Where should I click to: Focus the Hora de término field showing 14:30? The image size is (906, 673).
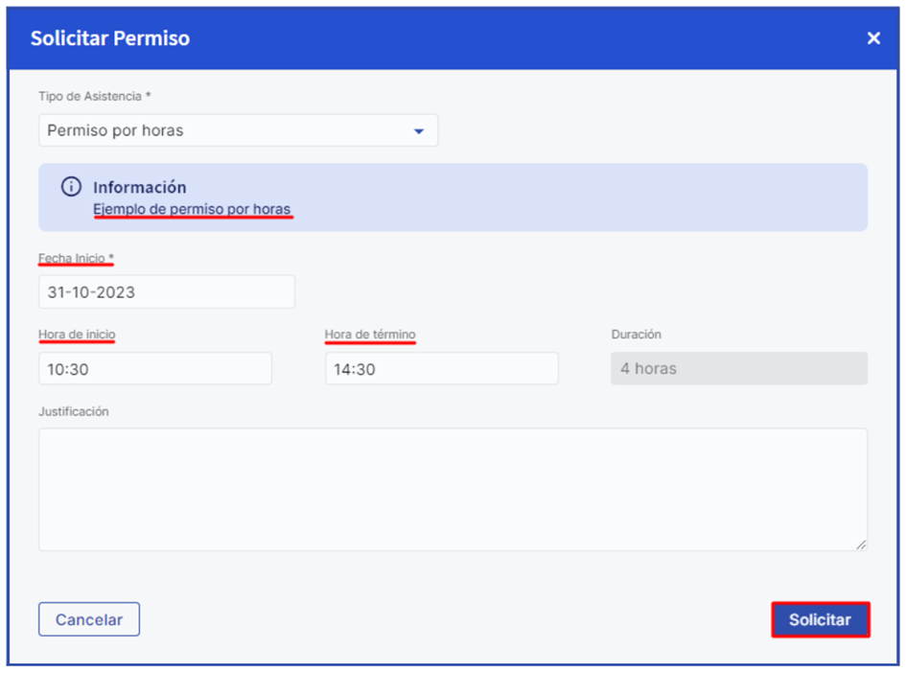[x=441, y=368]
